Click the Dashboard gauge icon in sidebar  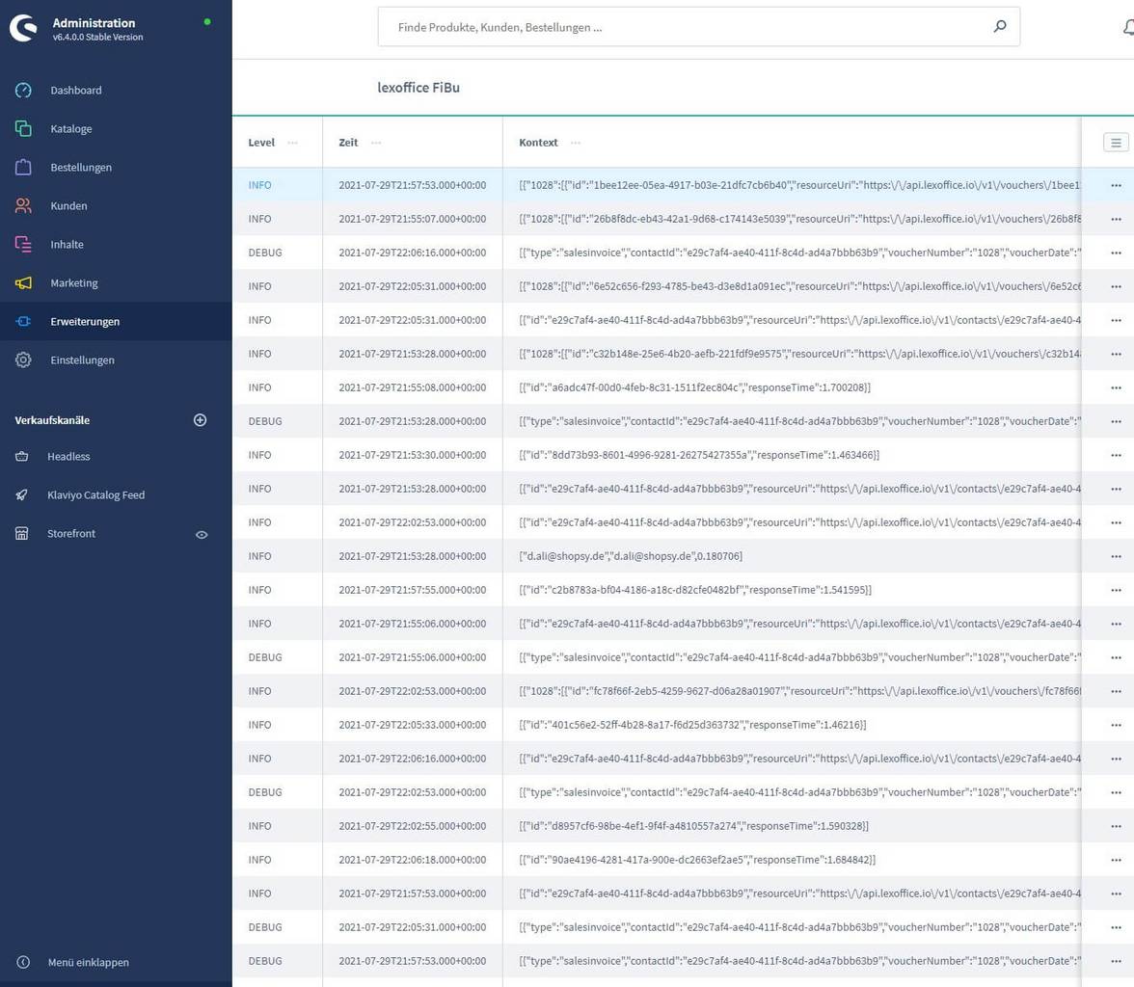[x=24, y=91]
